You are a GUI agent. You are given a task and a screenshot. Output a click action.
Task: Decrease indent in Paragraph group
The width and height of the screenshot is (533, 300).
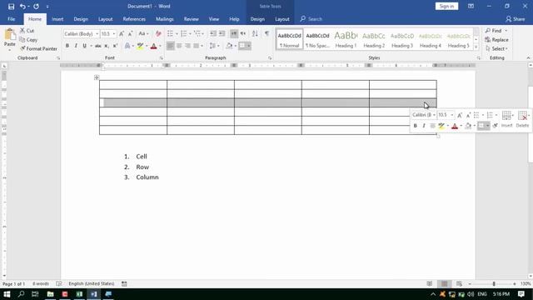coord(213,33)
